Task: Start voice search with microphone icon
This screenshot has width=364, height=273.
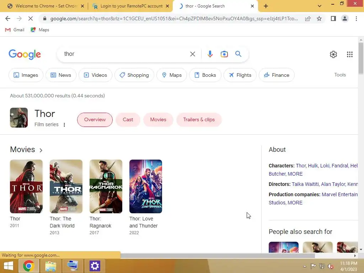Action: coord(210,54)
